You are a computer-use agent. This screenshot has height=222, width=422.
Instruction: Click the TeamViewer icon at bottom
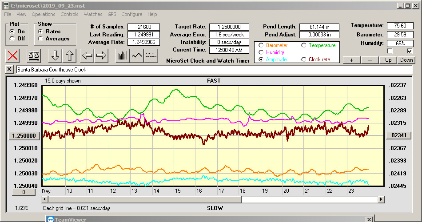(51, 219)
